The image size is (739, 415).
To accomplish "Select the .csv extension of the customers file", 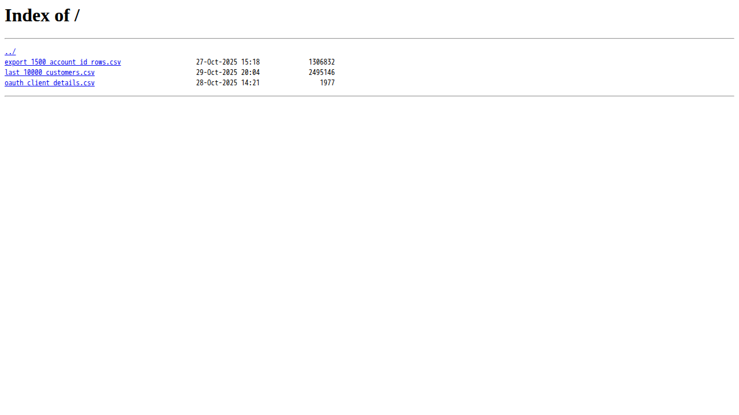I will pos(87,73).
